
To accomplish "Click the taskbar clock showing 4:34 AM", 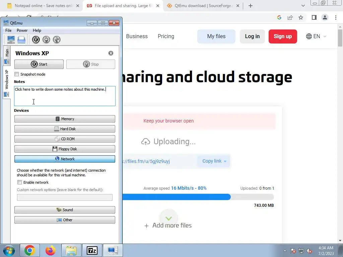I will click(x=326, y=251).
